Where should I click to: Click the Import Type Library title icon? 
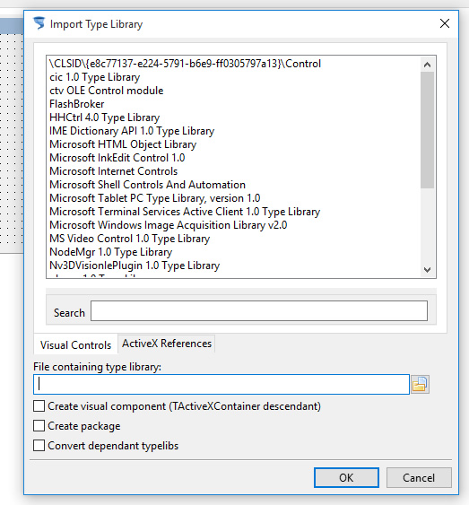tap(39, 23)
